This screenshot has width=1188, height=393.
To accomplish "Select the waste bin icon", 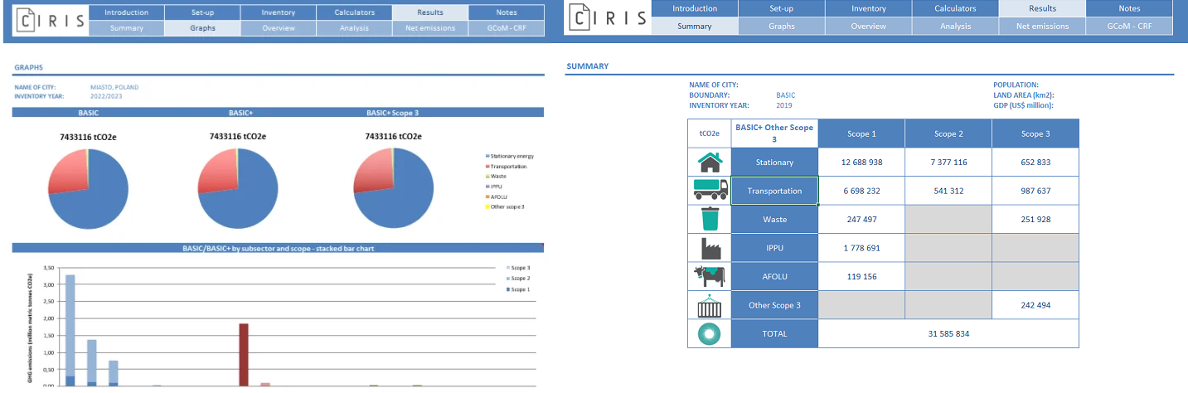I will tap(710, 220).
